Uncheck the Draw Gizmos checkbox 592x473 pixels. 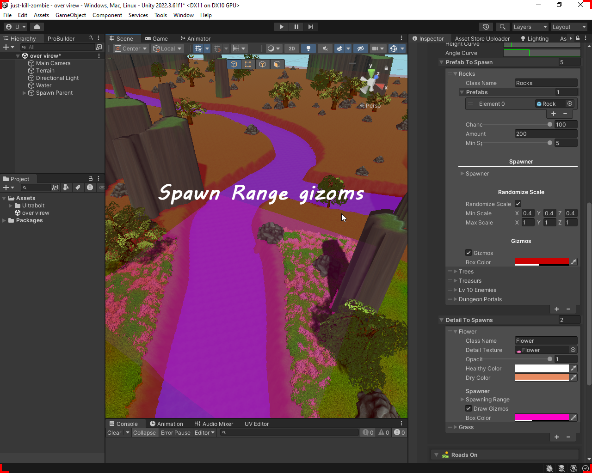pos(469,408)
